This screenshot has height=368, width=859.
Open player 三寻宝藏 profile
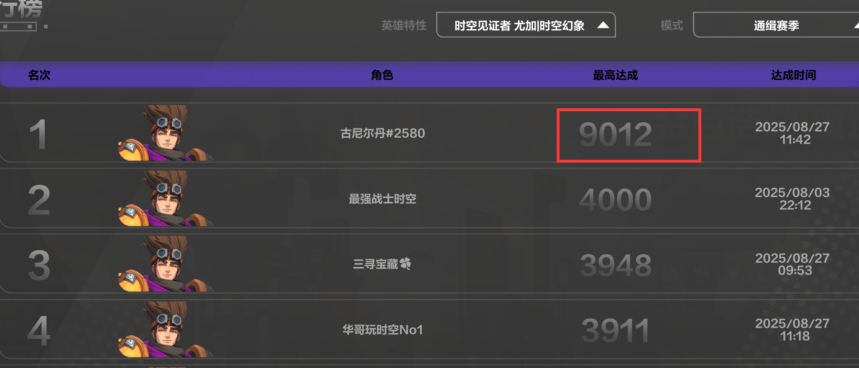[x=376, y=264]
